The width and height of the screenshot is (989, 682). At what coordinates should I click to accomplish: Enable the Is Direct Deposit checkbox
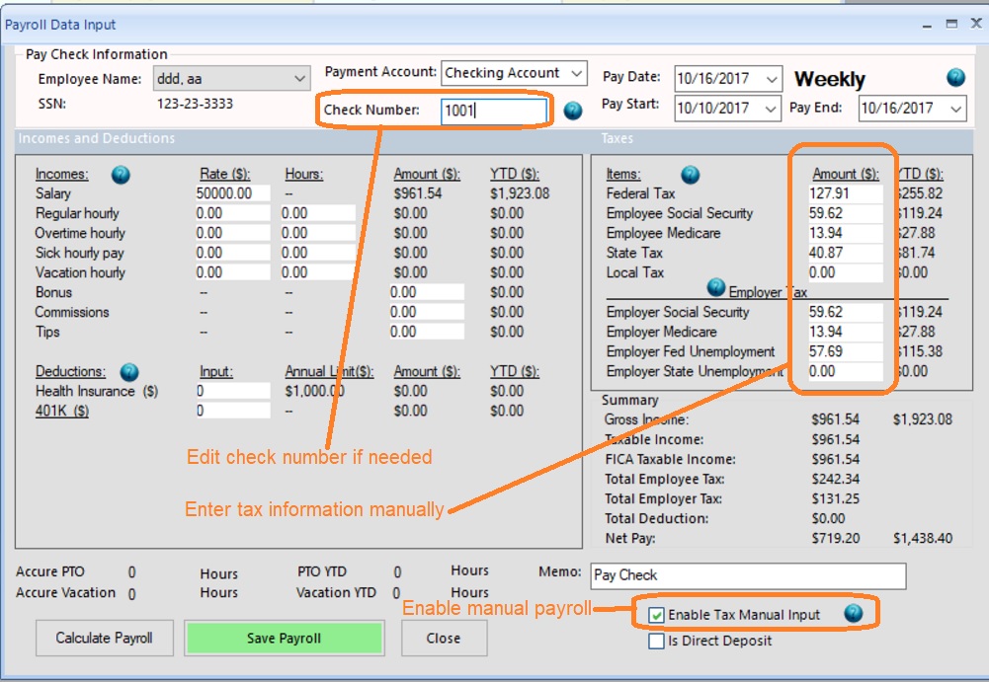tap(657, 643)
